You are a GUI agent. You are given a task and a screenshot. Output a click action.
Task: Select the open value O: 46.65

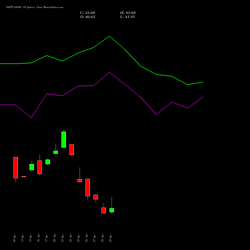point(87,17)
